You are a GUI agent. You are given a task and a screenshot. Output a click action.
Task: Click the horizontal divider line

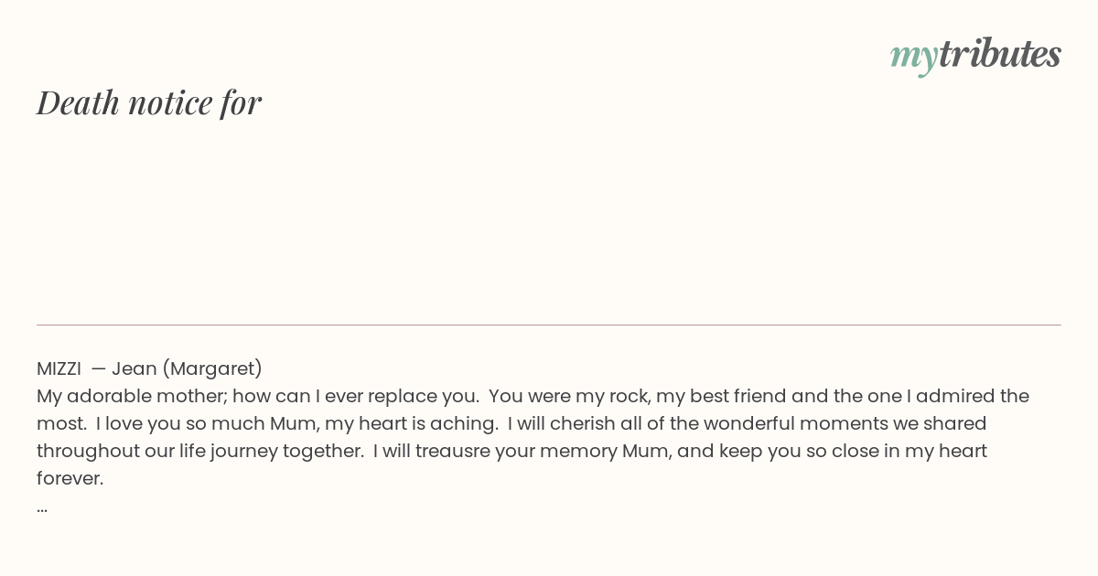[549, 325]
